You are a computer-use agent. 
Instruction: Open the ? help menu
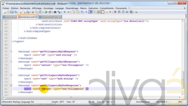coord(129,8)
